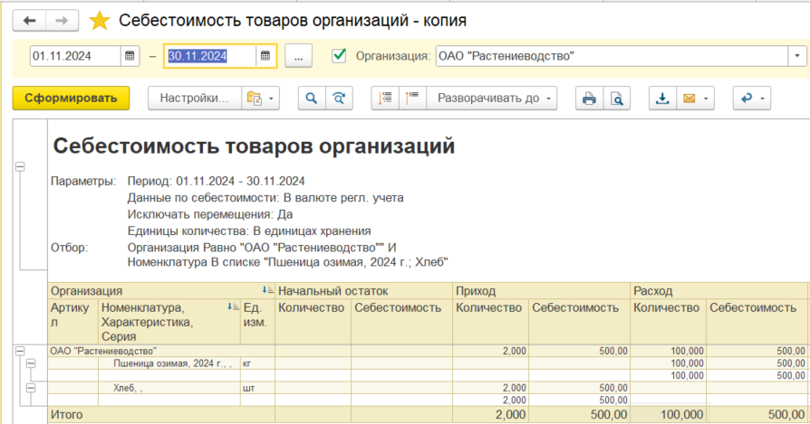
Task: Go forward with the right arrow button
Action: [62, 21]
